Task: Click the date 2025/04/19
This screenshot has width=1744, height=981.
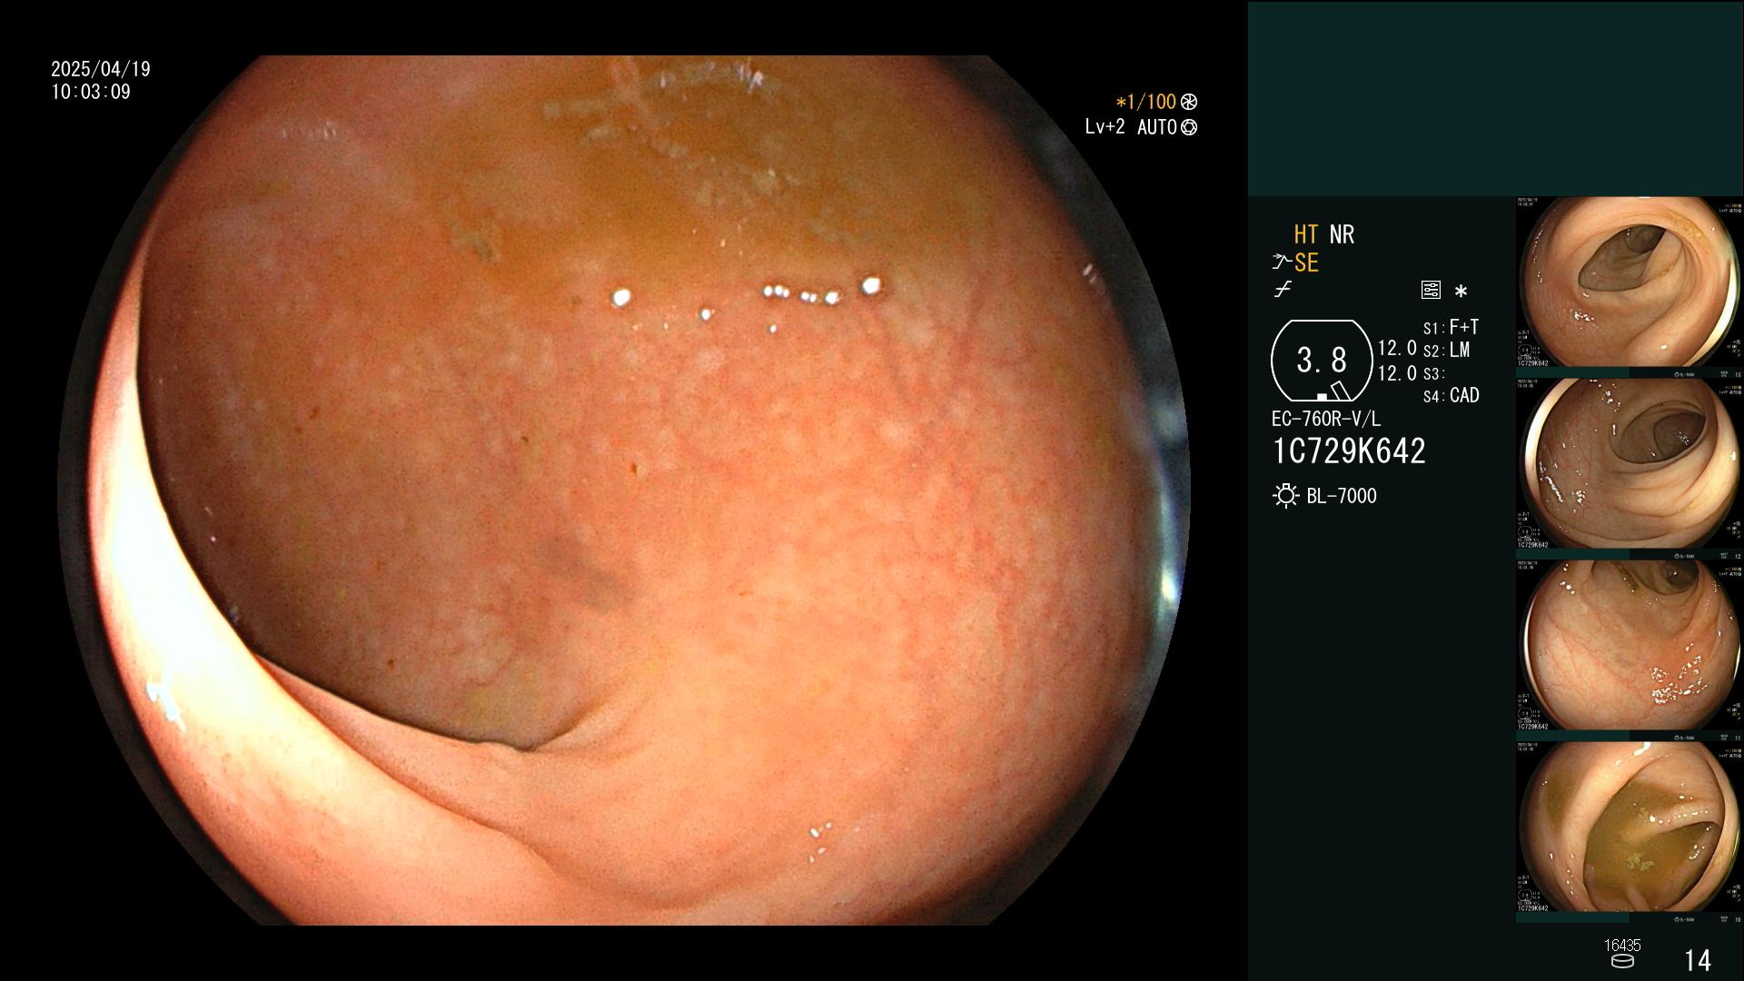Action: (101, 69)
